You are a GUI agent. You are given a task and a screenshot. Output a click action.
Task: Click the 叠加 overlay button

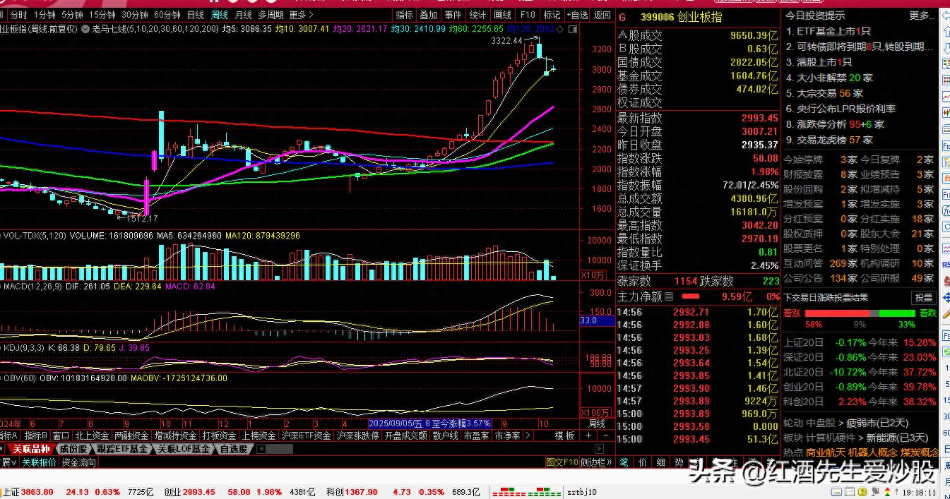pyautogui.click(x=429, y=15)
